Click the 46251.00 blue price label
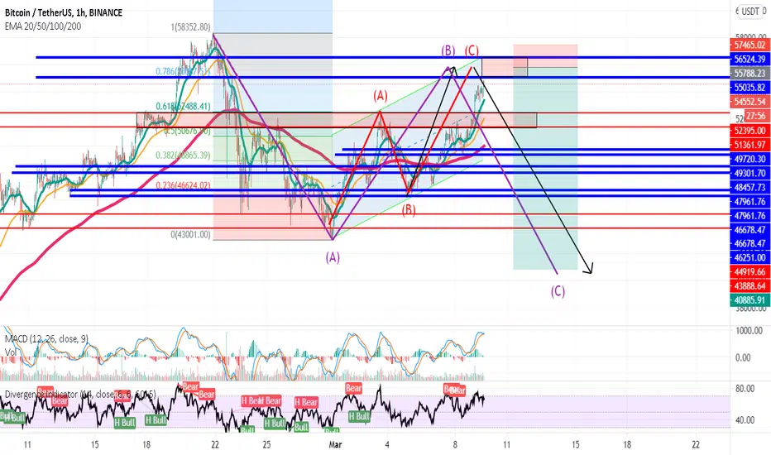This screenshot has height=455, width=771. pos(749,257)
